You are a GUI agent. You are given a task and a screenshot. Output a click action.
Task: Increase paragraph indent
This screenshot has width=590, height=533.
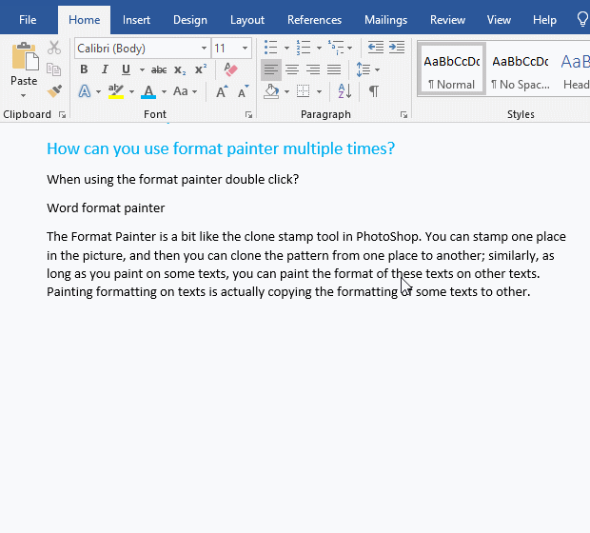397,48
